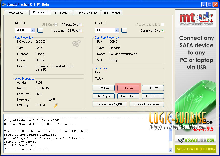The height and width of the screenshot is (156, 220).
Task: Click the JungleFlasher title bar app icon
Action: pyautogui.click(x=4, y=4)
